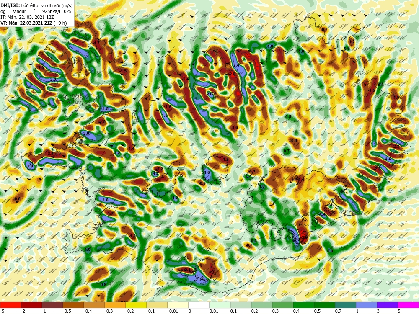This screenshot has height=314, width=419.
Task: Choose the grey-green swatch between 0.1 and 0.2
Action: point(241,305)
